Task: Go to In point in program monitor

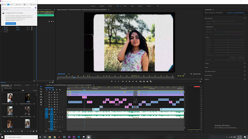Action: pyautogui.click(x=123, y=81)
